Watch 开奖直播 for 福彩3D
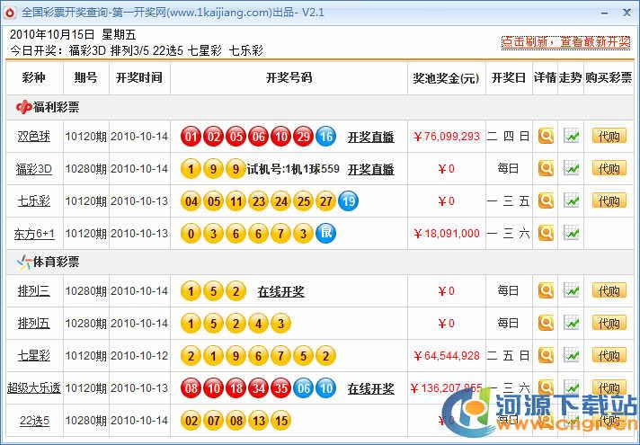This screenshot has width=640, height=445. coord(371,169)
